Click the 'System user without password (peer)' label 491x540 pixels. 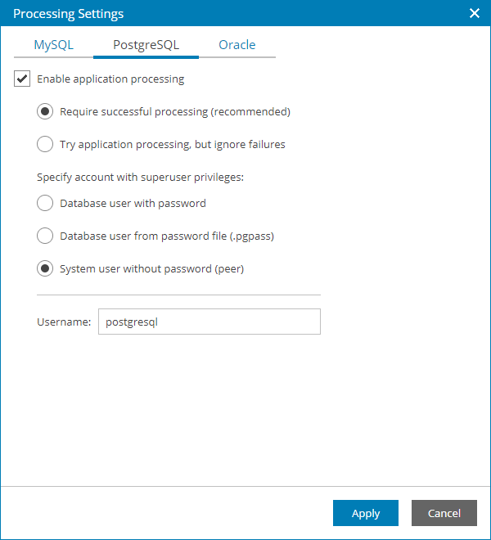coord(151,269)
